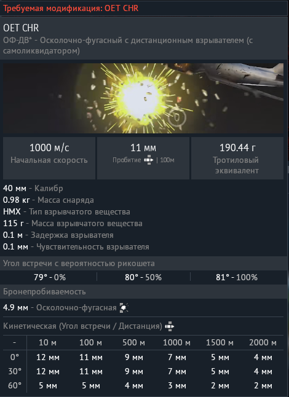Click the kinetic penetration icon in the stat card
Viewport: 289px width, 397px height.
click(x=149, y=160)
